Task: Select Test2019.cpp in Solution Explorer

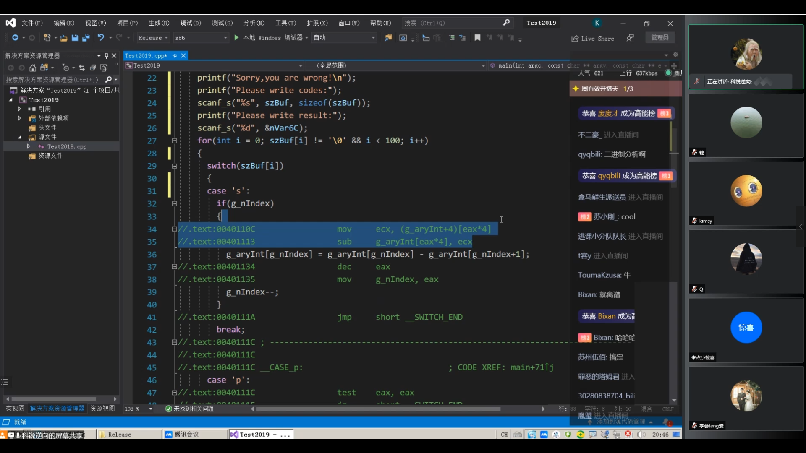Action: [67, 146]
